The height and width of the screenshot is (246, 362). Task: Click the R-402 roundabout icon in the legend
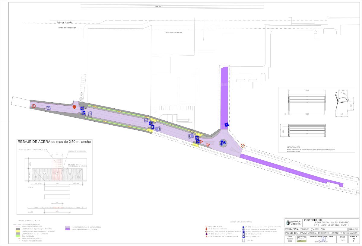pos(243,226)
